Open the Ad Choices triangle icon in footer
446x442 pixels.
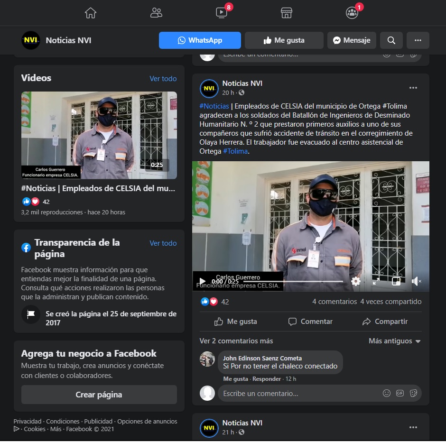coord(17,429)
